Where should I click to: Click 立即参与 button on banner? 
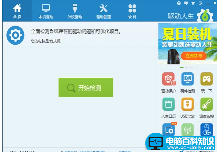(194, 56)
